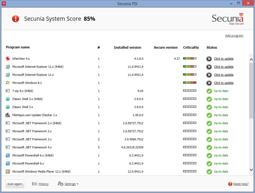Sort by the Status column header
Viewport: 255px width, 193px height.
tap(211, 48)
